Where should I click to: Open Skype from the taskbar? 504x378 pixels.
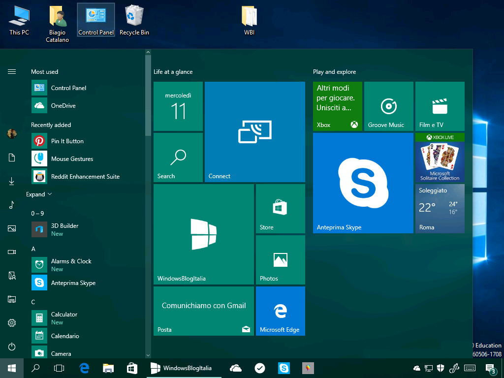(284, 368)
